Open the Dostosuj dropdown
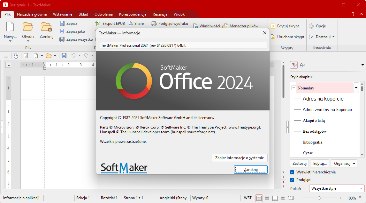Screen dimensions: 366x203 [x=322, y=37]
